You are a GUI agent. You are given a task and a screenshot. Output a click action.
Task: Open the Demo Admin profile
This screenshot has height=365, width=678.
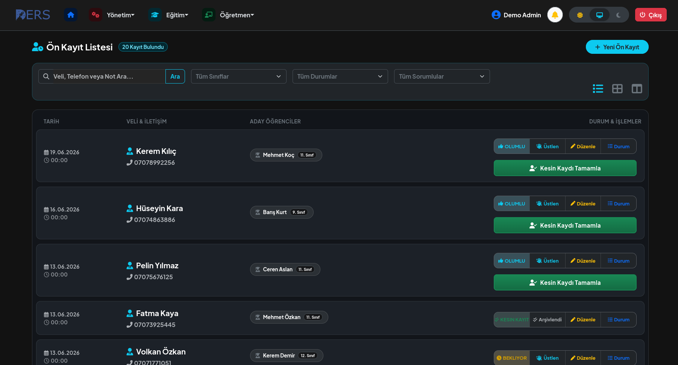tap(516, 15)
